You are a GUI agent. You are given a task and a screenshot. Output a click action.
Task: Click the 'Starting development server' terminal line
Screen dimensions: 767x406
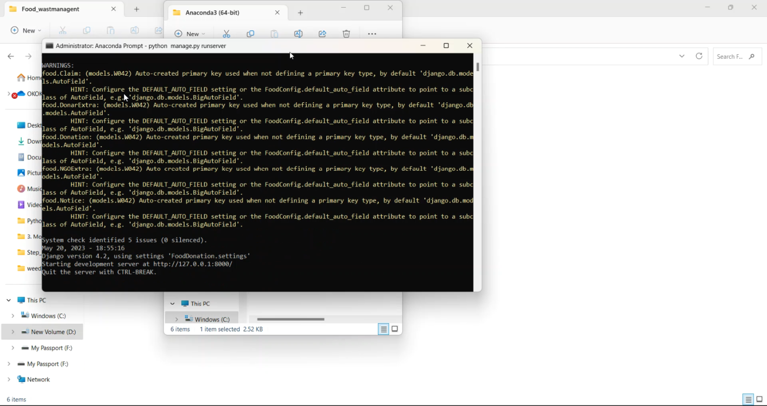(x=137, y=264)
